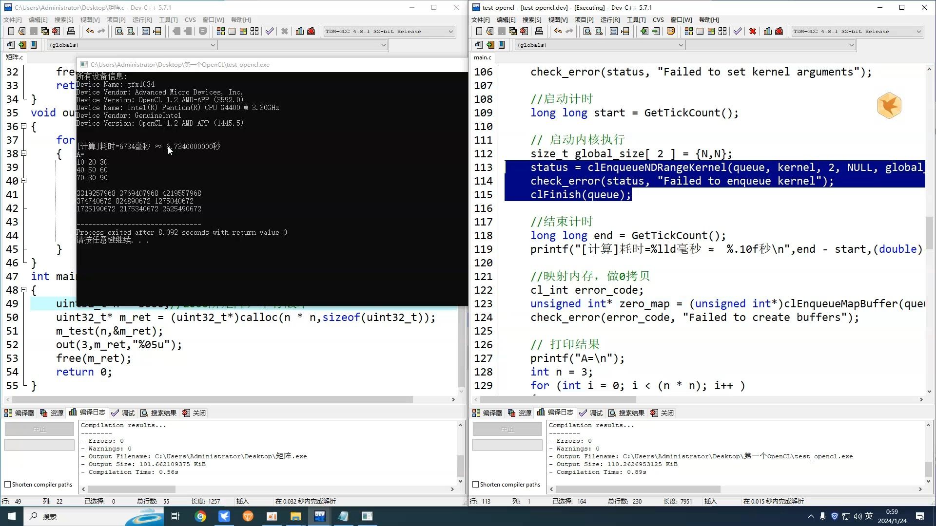Click the Save All icon in left toolbar
936x526 pixels.
(x=45, y=31)
